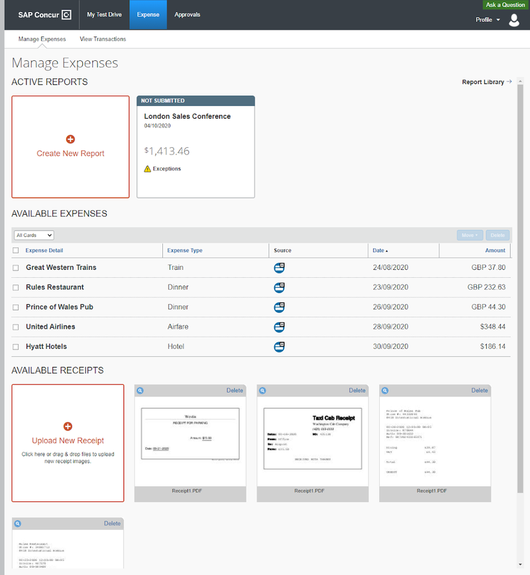The width and height of the screenshot is (530, 575).
Task: Click the Ask a Question button
Action: pos(505,5)
